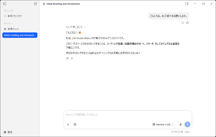Click the new chat compose icon in sidebar header
Image resolution: width=216 pixels, height=137 pixels.
point(36,4)
